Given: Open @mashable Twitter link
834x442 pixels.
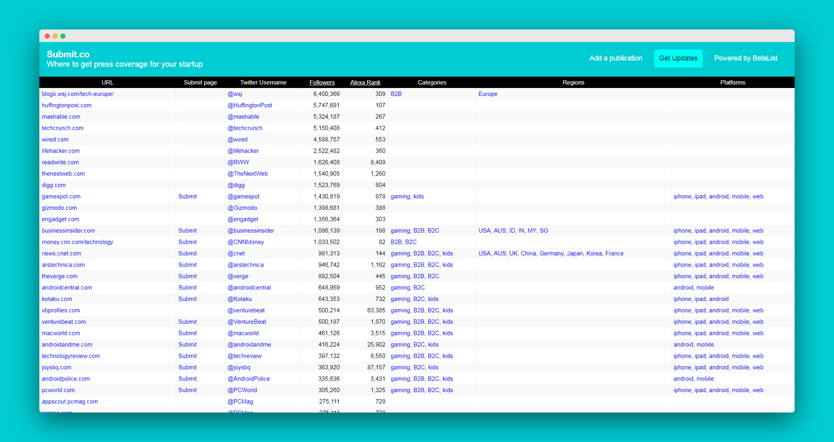Looking at the screenshot, I should click(x=243, y=117).
